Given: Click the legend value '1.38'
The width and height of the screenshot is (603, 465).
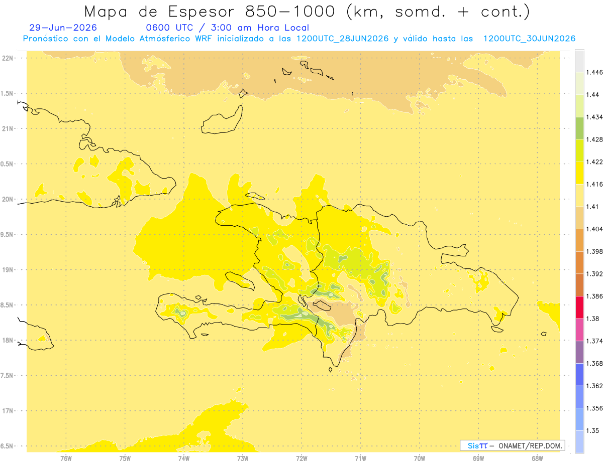Looking at the screenshot, I should point(593,319).
